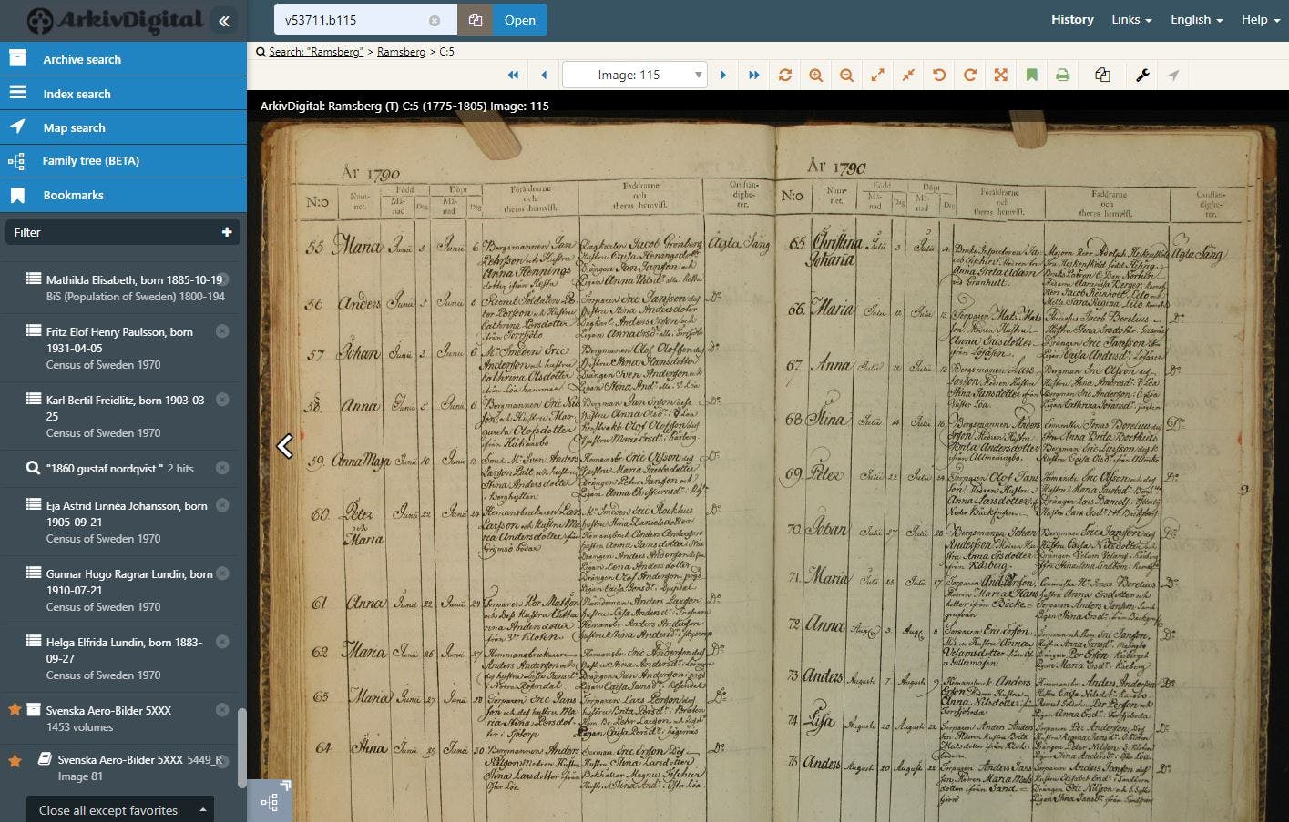Open the Archive search section
Image resolution: width=1289 pixels, height=822 pixels.
(x=82, y=59)
